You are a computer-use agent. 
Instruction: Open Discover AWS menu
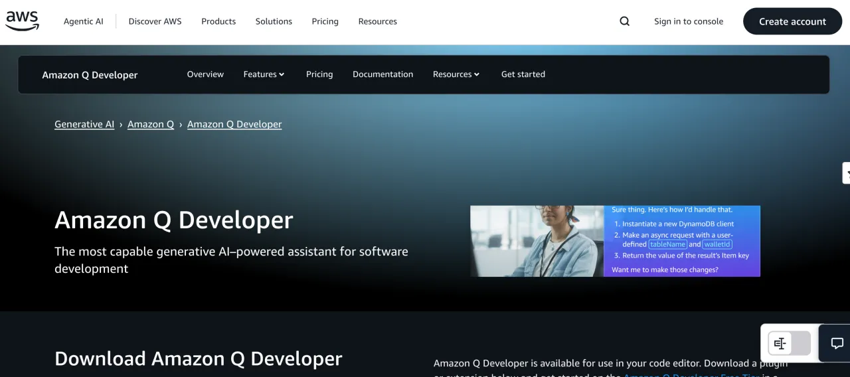(155, 21)
